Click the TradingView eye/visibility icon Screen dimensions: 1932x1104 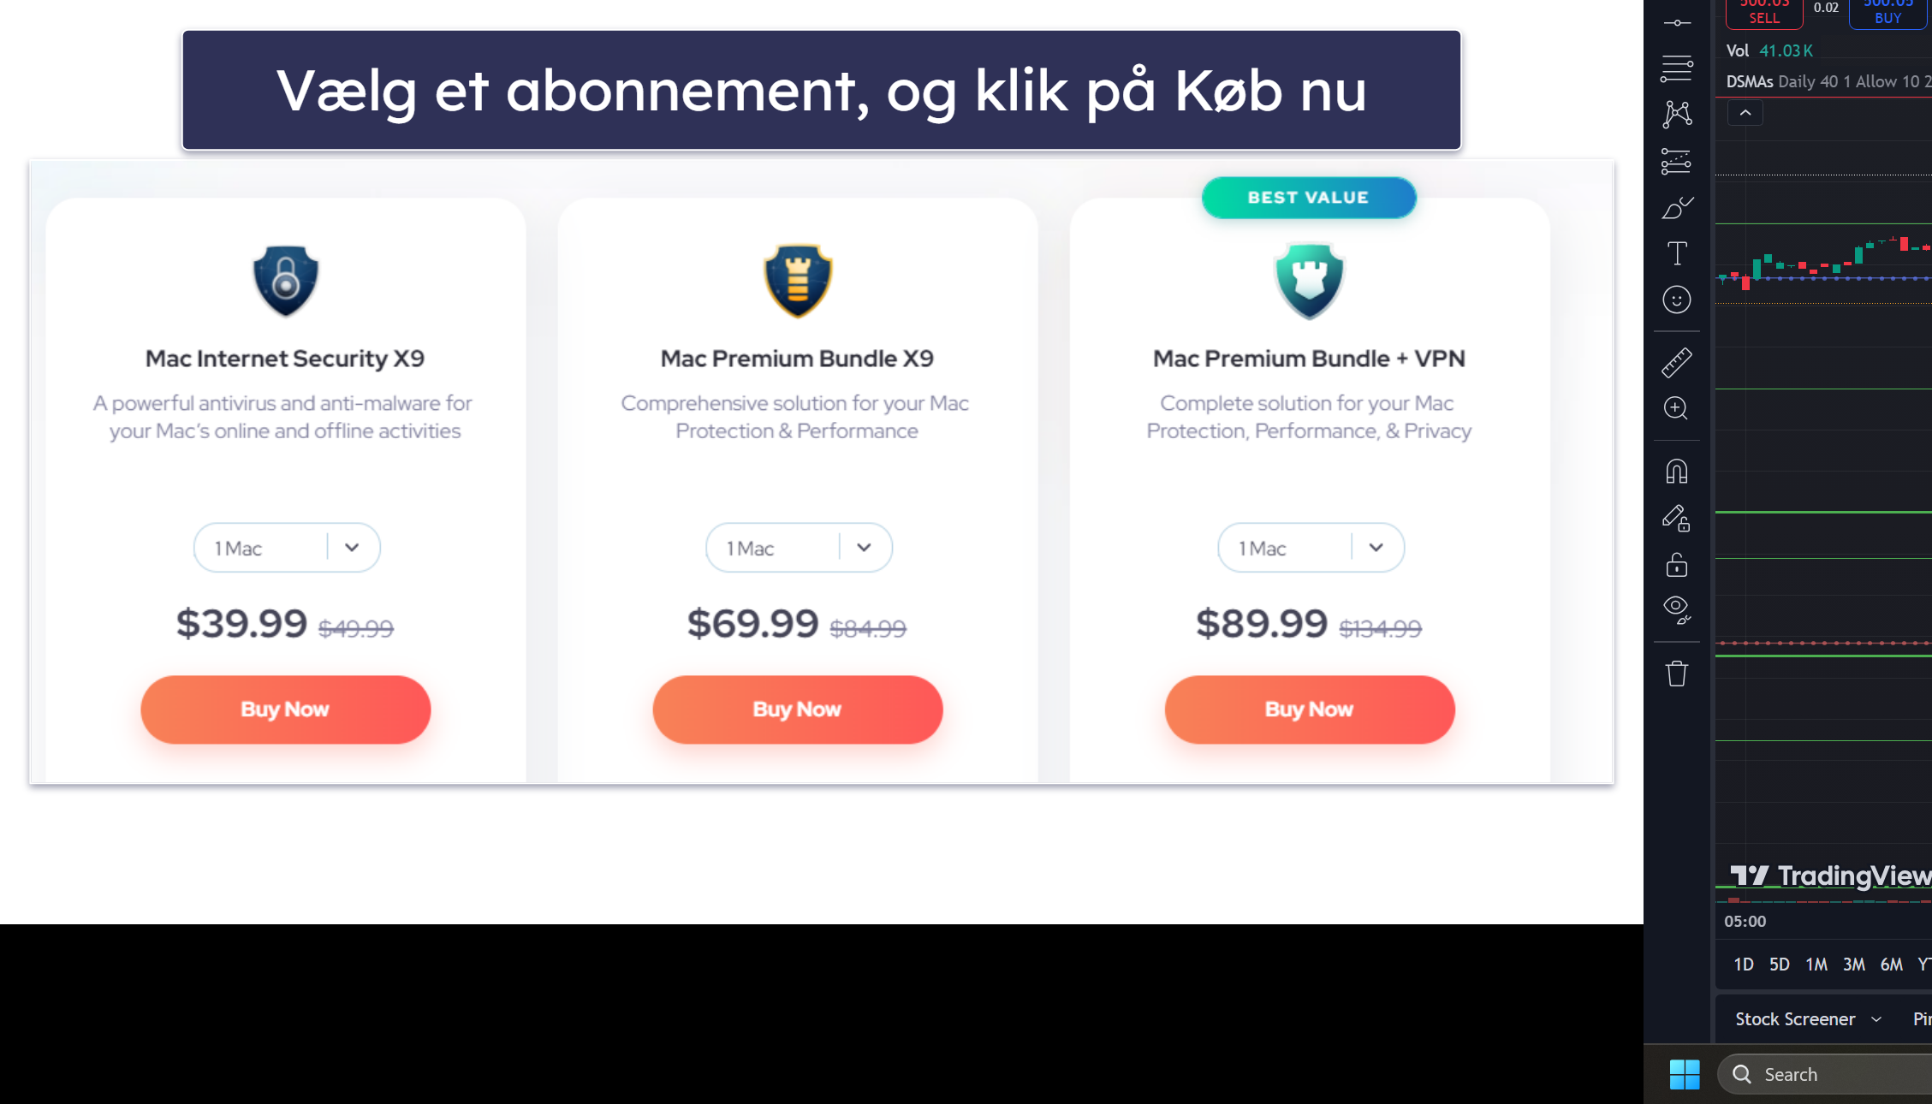(x=1677, y=608)
